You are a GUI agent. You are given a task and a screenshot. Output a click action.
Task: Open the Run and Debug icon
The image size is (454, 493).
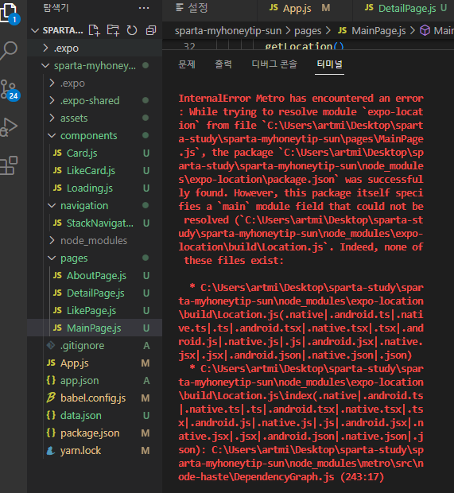9,127
